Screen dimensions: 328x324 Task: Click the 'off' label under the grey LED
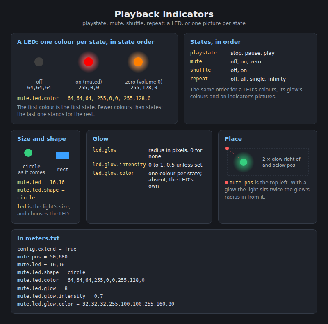(x=39, y=82)
